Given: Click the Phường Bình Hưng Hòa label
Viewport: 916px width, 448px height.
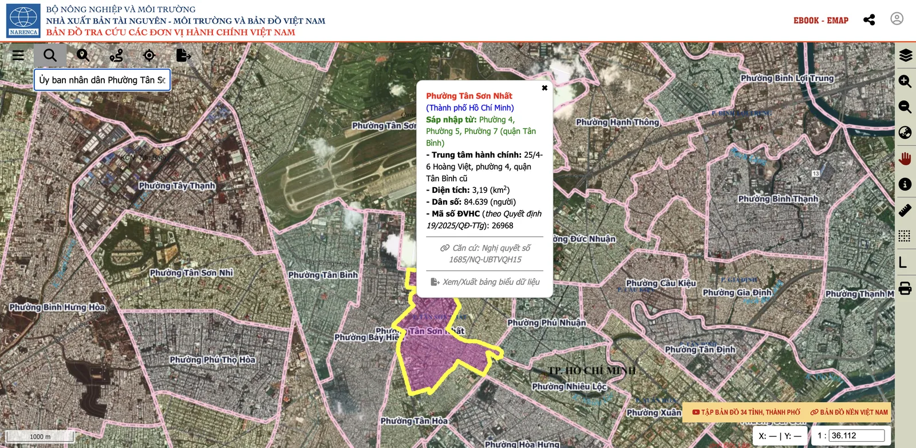Looking at the screenshot, I should point(57,307).
